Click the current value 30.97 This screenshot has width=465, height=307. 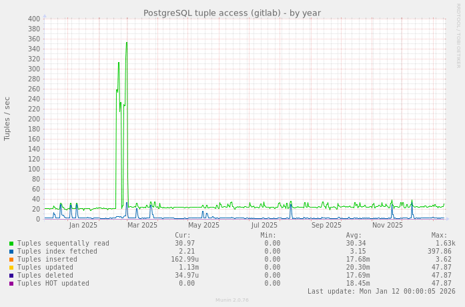(x=185, y=244)
